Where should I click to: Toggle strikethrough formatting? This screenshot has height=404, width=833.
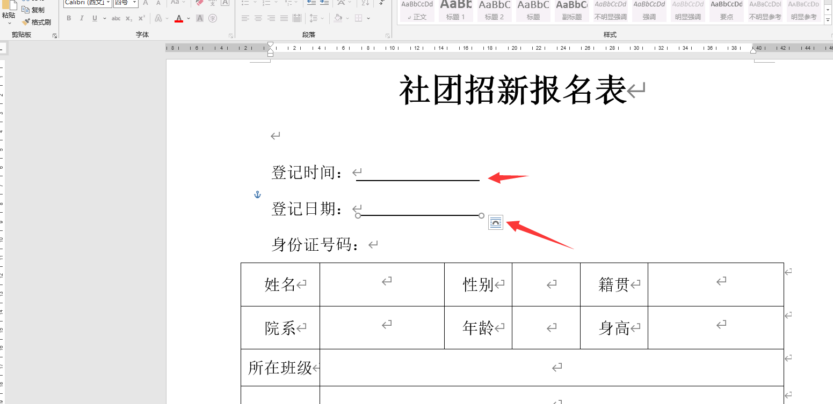[x=116, y=18]
